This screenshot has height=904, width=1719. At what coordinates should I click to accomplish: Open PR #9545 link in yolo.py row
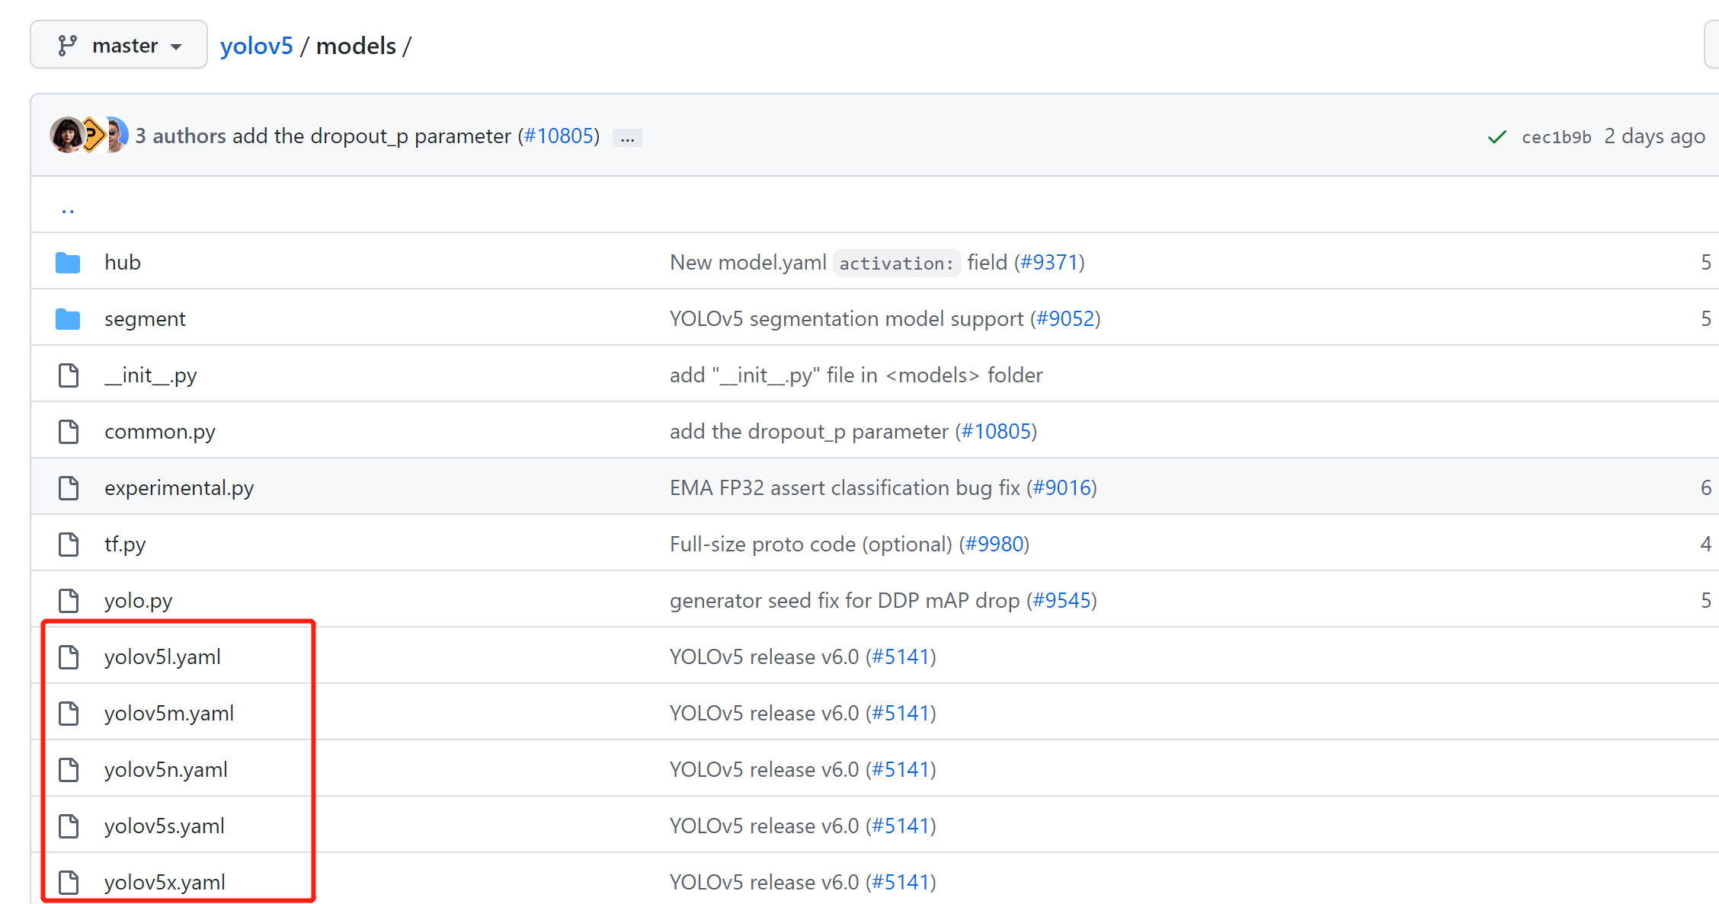pos(1061,600)
